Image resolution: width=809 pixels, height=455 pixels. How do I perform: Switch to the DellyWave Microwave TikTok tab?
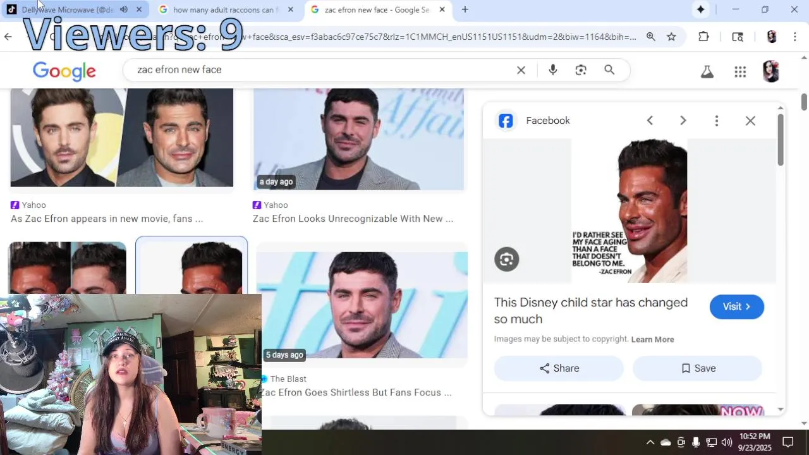pos(70,9)
